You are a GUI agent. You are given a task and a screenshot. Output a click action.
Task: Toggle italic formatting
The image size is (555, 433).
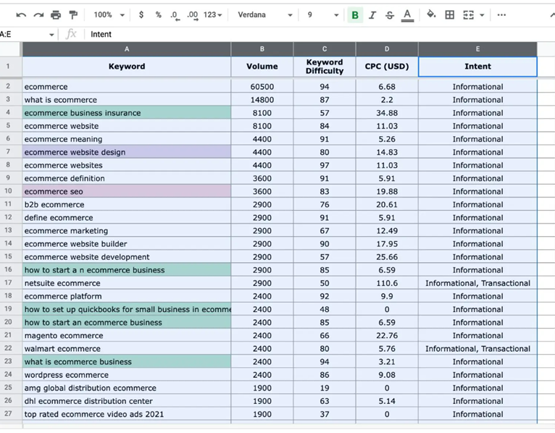pyautogui.click(x=372, y=15)
